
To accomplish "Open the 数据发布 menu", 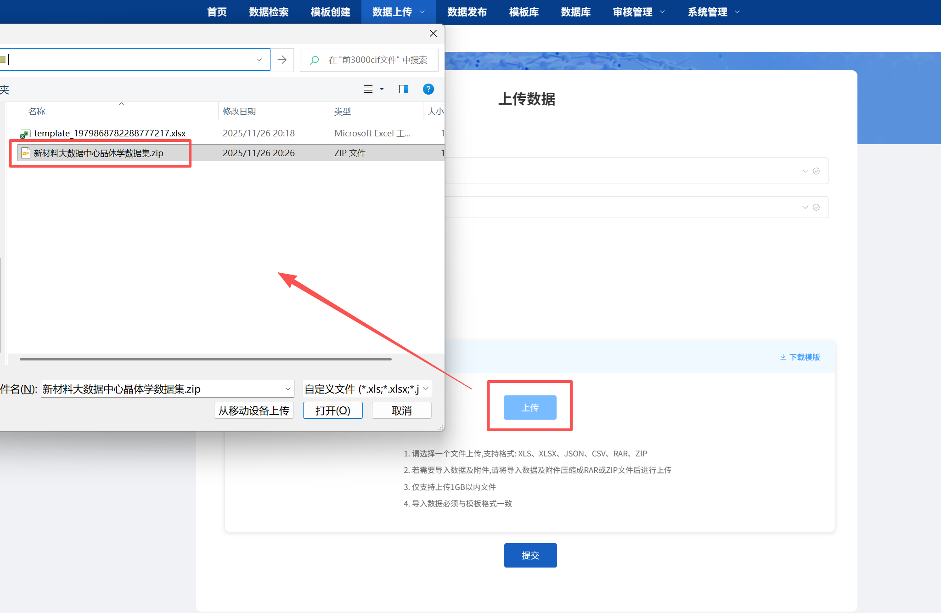I will (x=467, y=12).
